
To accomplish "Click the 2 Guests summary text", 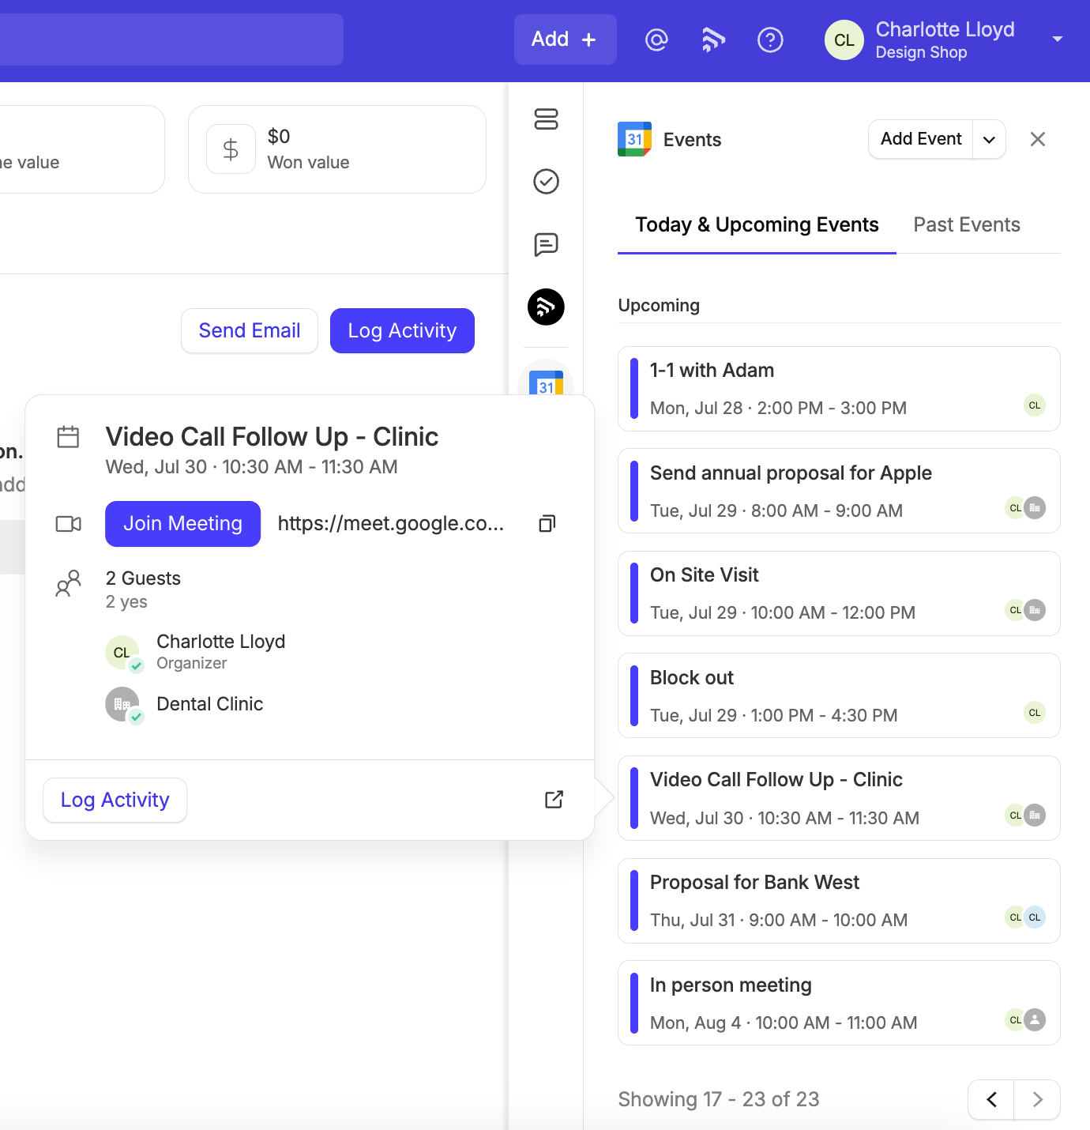I will [143, 578].
